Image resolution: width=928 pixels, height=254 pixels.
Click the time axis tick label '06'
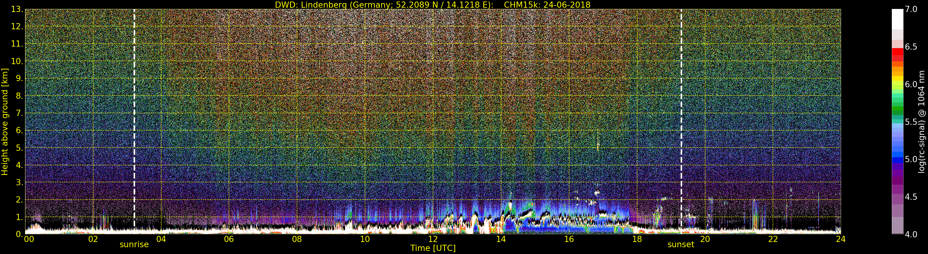coord(229,239)
